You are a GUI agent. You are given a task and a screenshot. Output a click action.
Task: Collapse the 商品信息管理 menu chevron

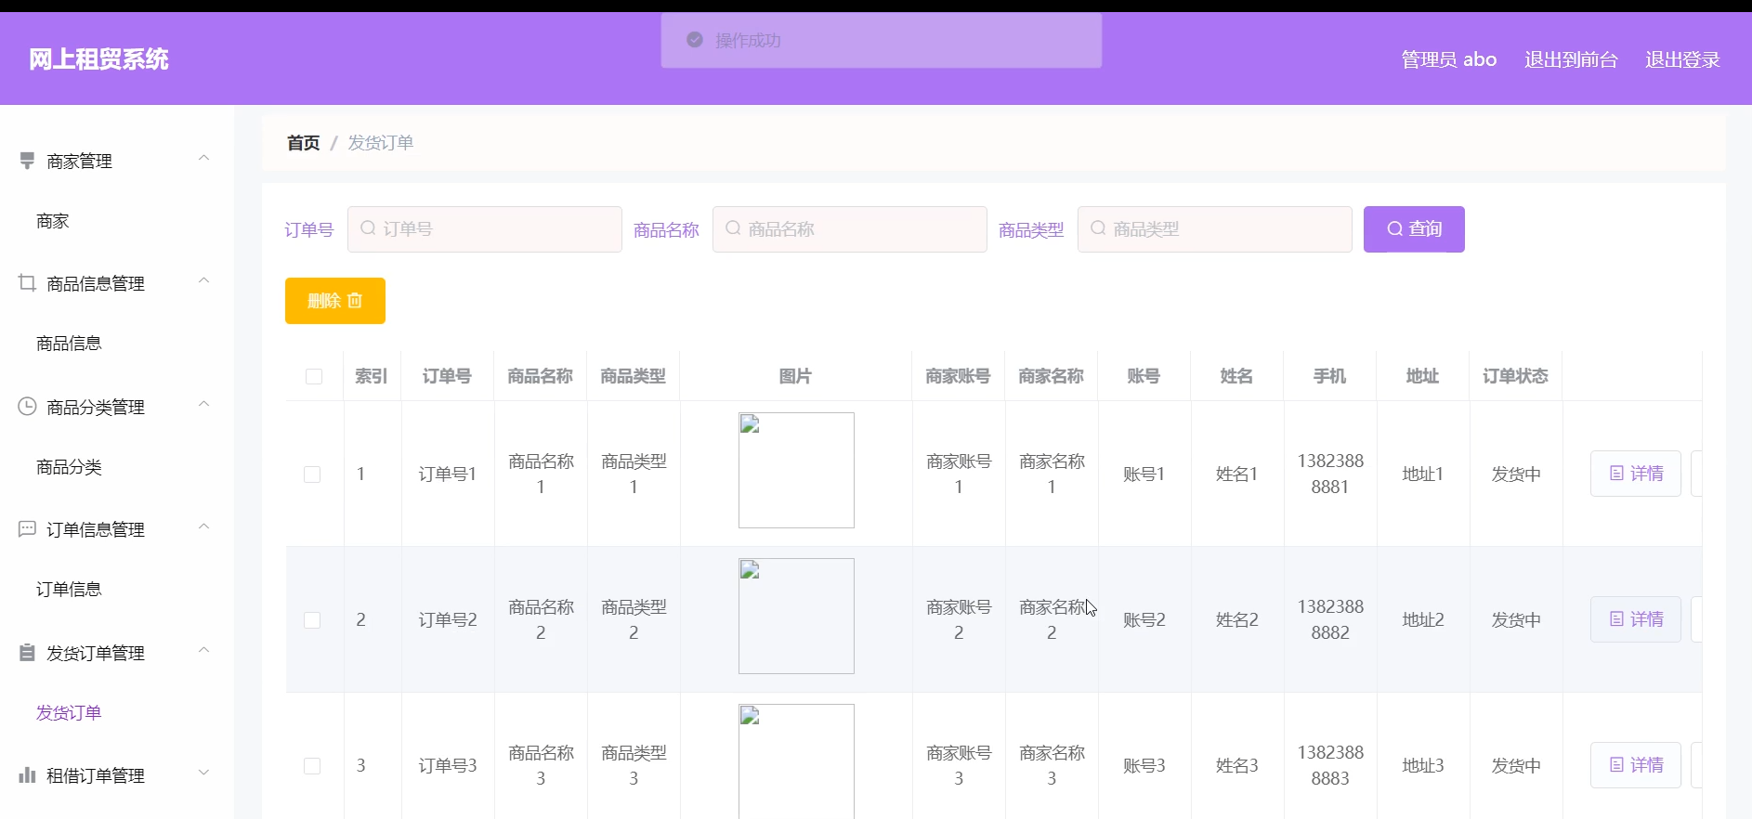click(203, 280)
